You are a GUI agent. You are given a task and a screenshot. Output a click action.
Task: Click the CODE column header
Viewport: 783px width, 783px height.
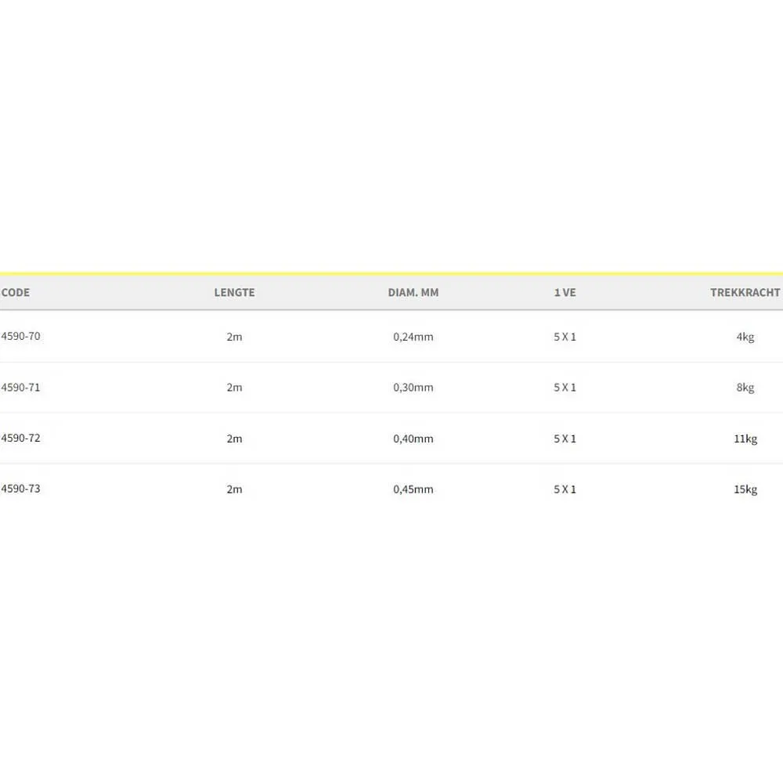[16, 292]
